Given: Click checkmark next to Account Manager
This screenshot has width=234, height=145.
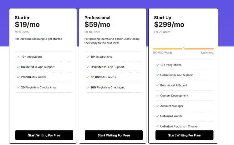Looking at the screenshot, I should tap(157, 106).
